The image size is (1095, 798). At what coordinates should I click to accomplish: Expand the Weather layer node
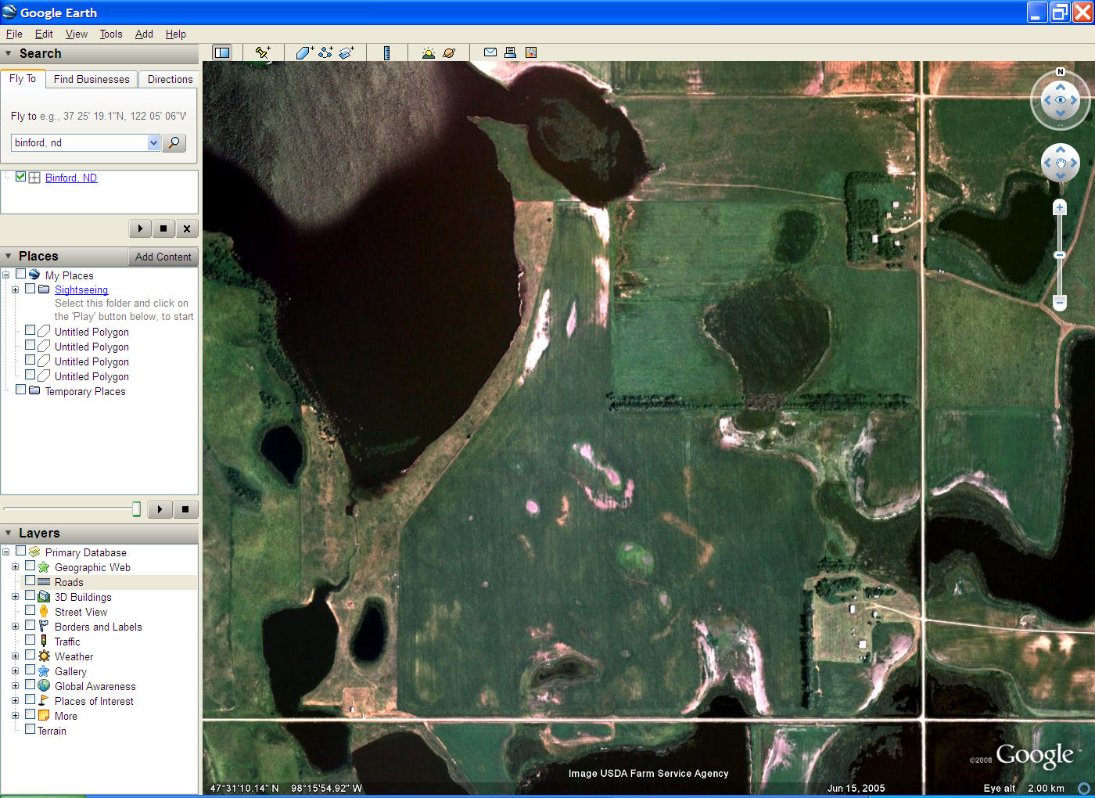coord(15,656)
